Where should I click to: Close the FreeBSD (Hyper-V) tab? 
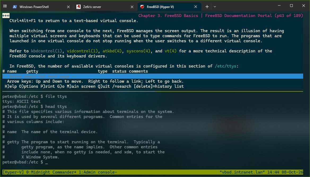point(196,7)
